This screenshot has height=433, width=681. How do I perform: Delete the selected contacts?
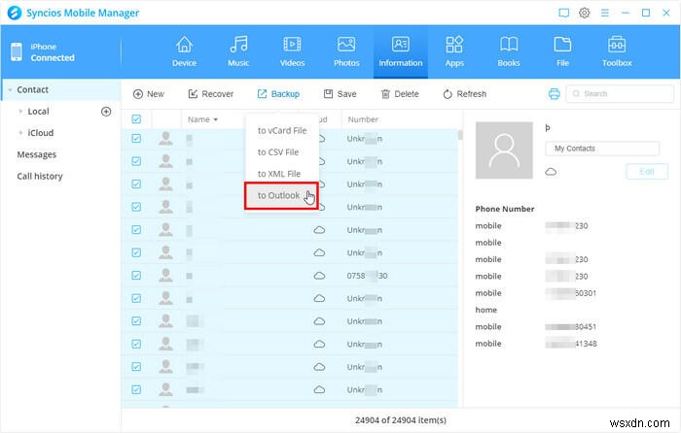coord(400,94)
